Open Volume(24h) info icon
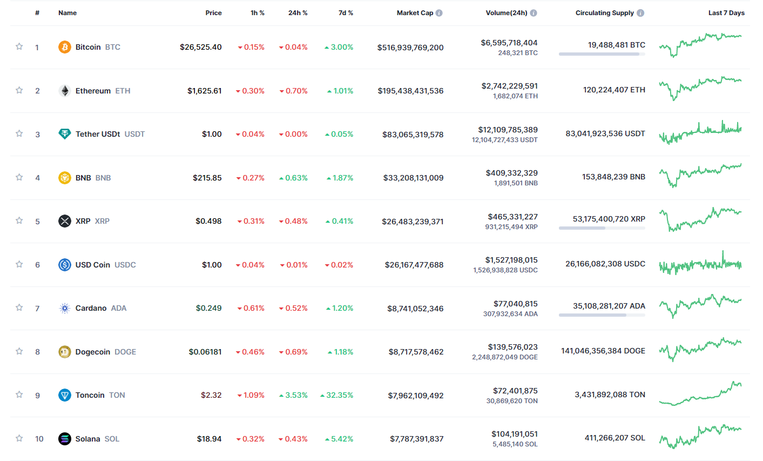 click(534, 13)
